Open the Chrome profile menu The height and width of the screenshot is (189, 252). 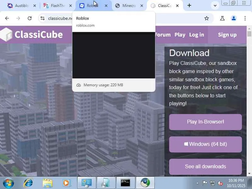click(x=234, y=18)
